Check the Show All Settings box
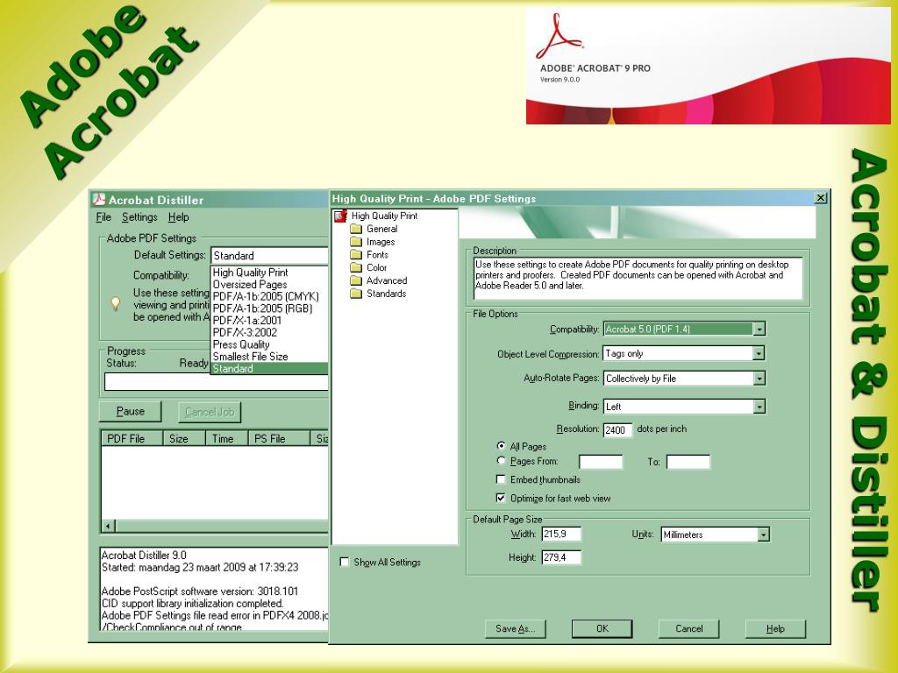 coord(344,562)
